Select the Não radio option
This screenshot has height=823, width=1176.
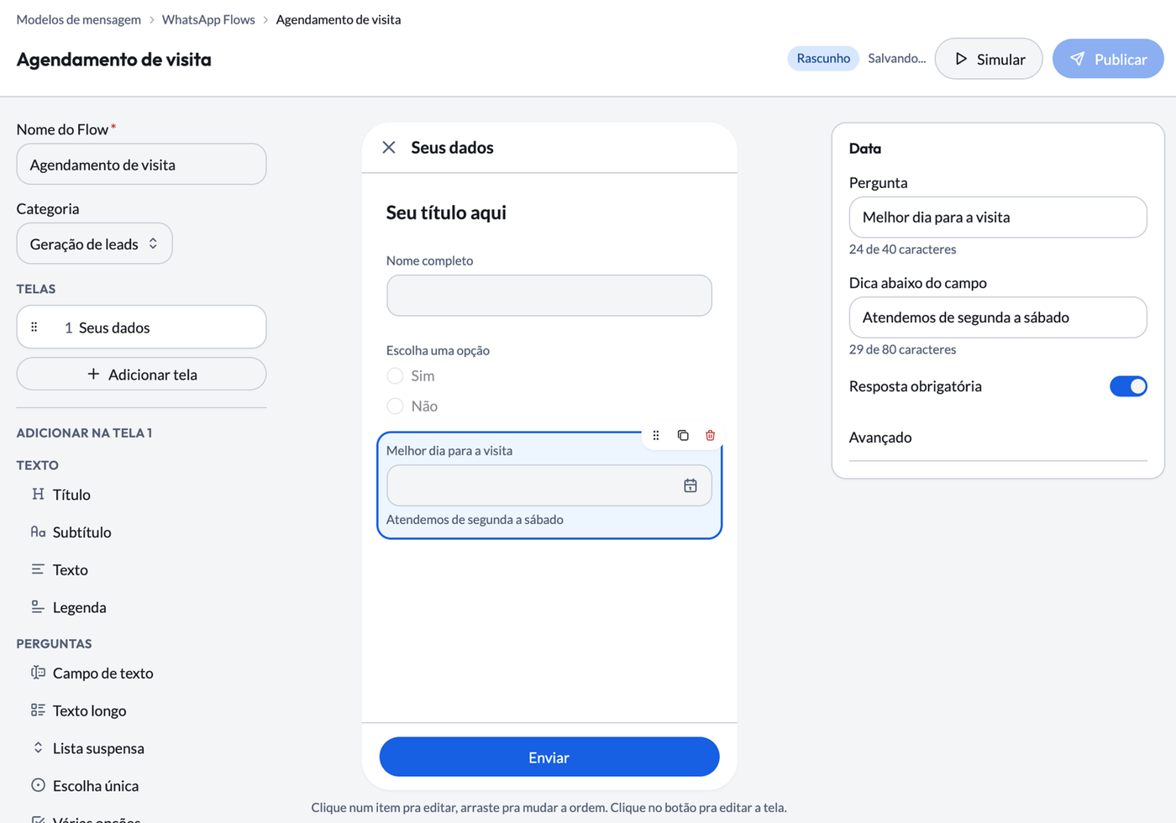click(x=395, y=406)
